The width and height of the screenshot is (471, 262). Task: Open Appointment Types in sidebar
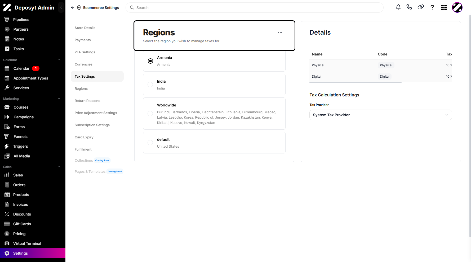(x=31, y=78)
